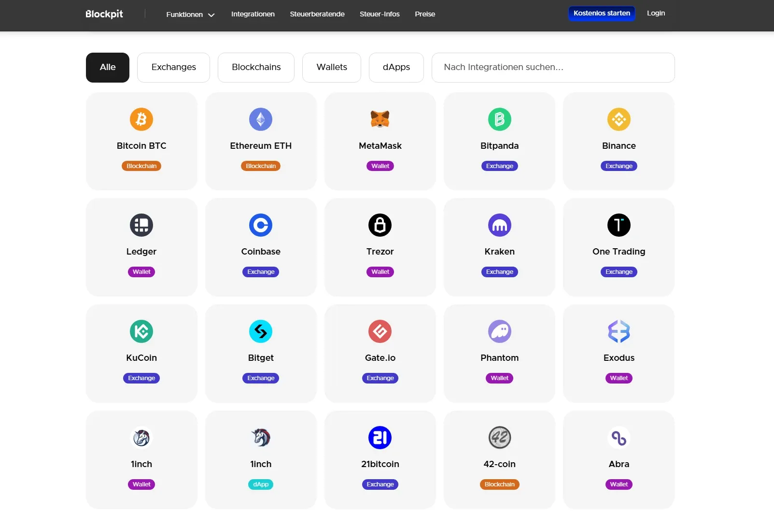Open the Steuerberatende menu item

coord(317,14)
